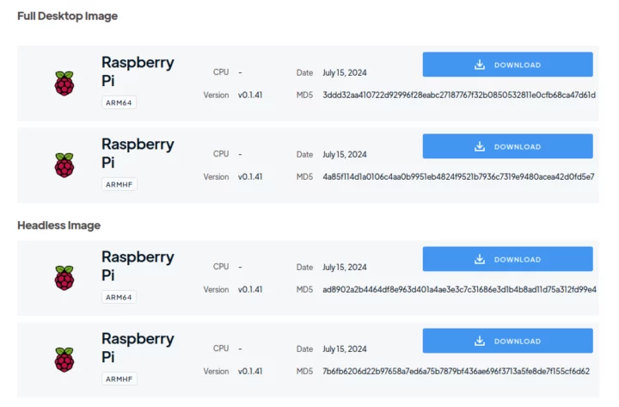Download the Headless ARMHF image
Viewport: 619px width, 407px height.
click(x=507, y=341)
